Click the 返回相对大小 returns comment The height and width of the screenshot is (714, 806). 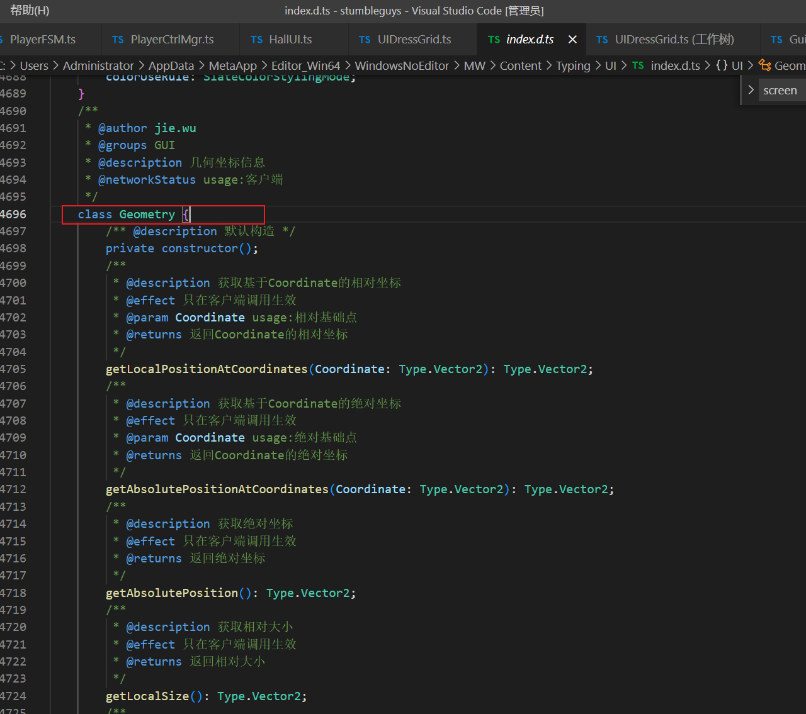[x=227, y=662]
